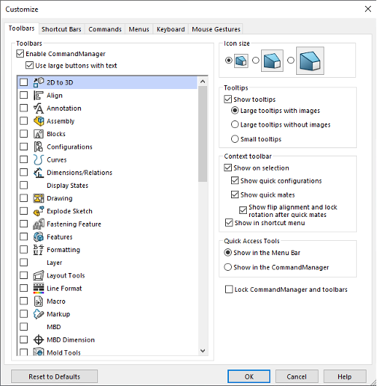Click the Drawing toolbar icon
377x386 pixels.
coord(39,198)
